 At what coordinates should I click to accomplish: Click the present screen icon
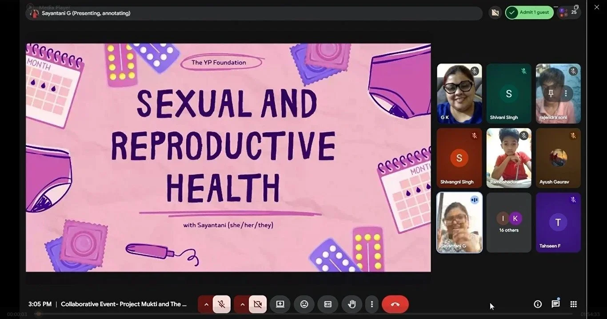(x=280, y=304)
